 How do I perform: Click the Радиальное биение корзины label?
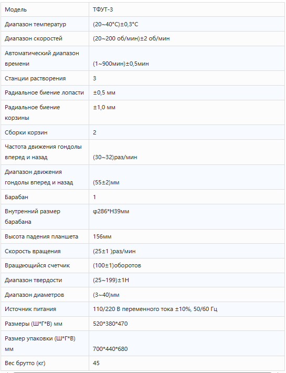33,112
